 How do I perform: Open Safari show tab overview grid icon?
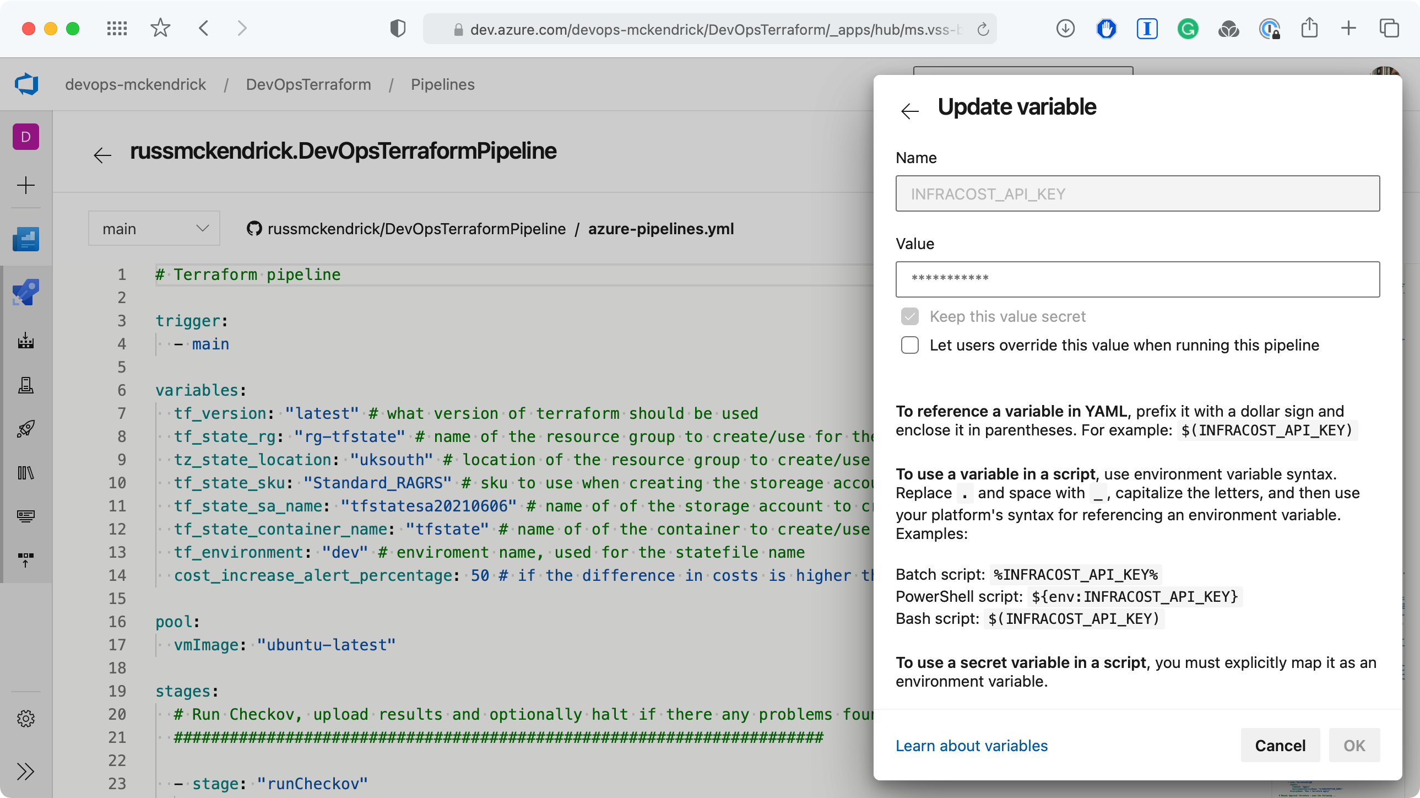[x=117, y=28]
